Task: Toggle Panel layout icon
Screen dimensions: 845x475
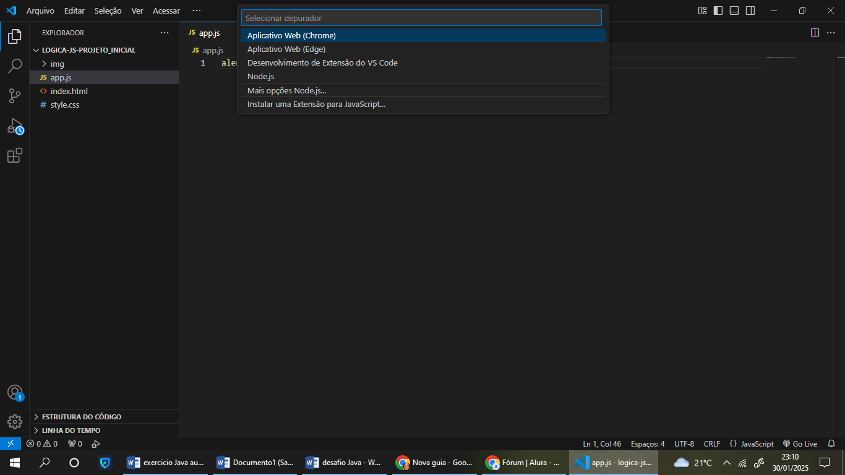Action: click(734, 11)
